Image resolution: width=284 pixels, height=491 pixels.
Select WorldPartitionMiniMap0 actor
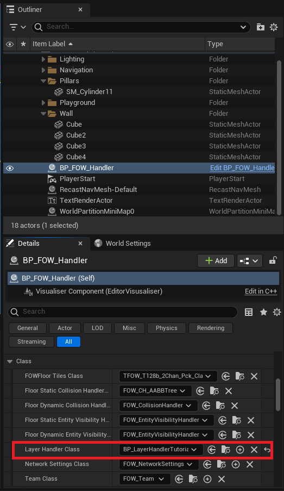pos(97,212)
